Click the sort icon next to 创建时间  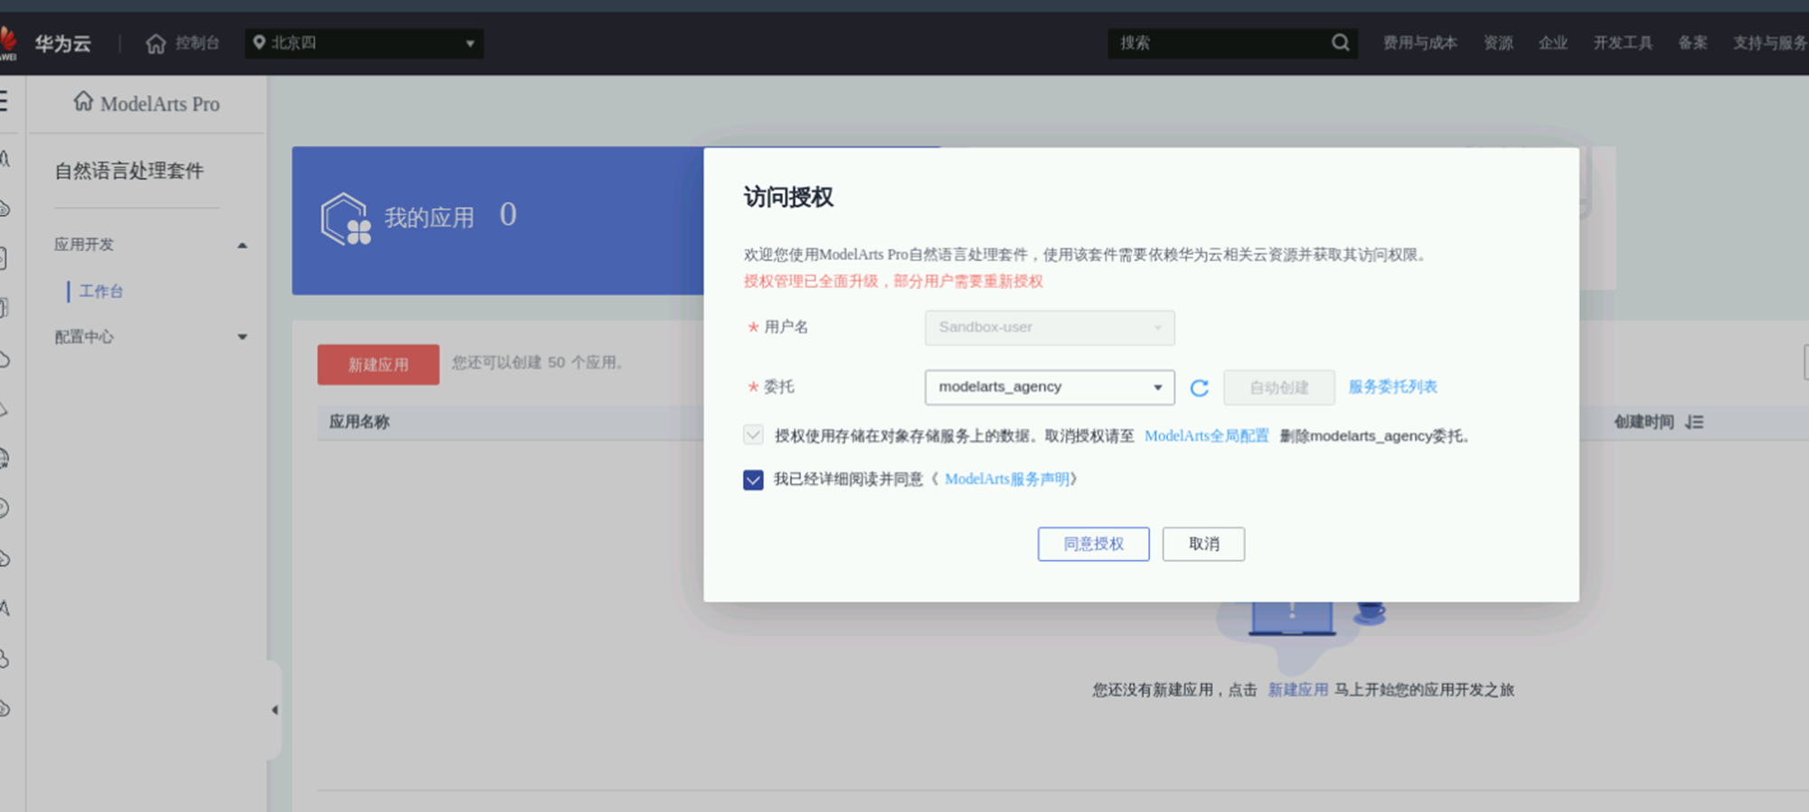(x=1694, y=422)
